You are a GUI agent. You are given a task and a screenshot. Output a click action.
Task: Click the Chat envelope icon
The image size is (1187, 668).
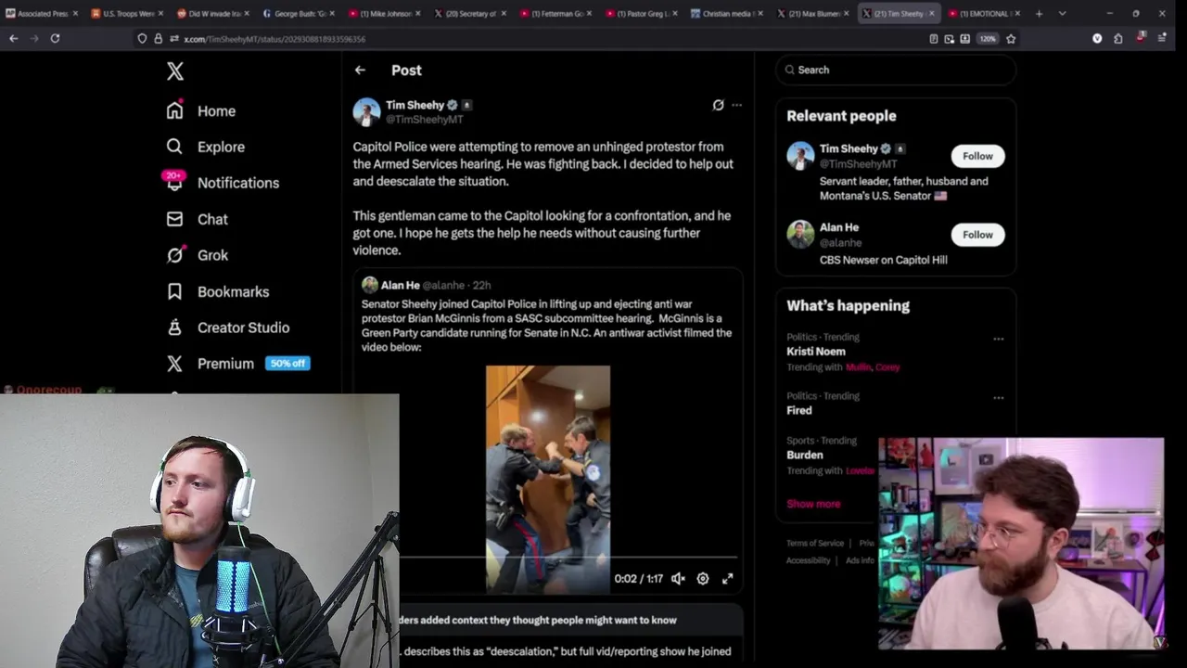[x=174, y=219]
